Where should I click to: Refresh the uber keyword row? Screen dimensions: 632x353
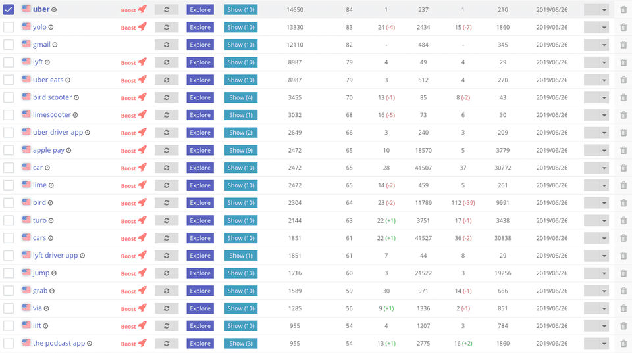coord(167,10)
